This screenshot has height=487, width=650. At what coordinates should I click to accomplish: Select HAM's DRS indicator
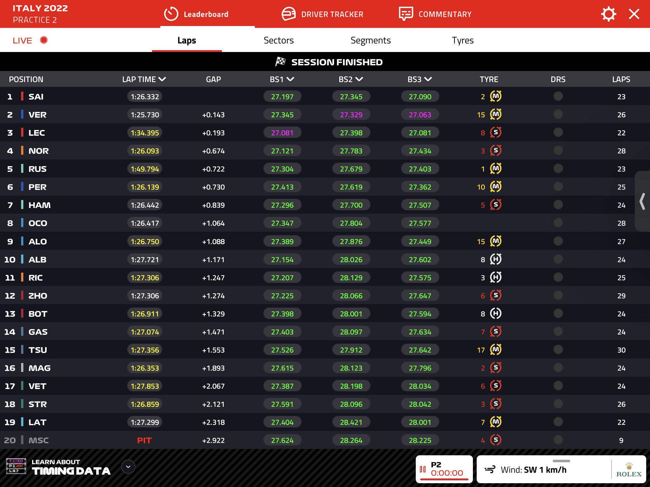pos(558,205)
